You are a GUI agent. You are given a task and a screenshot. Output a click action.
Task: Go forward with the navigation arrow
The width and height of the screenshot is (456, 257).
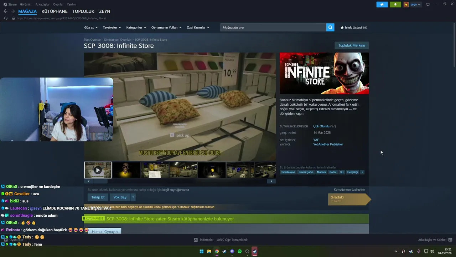click(x=13, y=11)
